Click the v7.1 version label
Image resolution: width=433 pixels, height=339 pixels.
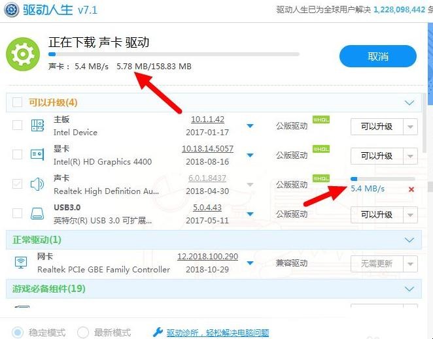point(88,10)
